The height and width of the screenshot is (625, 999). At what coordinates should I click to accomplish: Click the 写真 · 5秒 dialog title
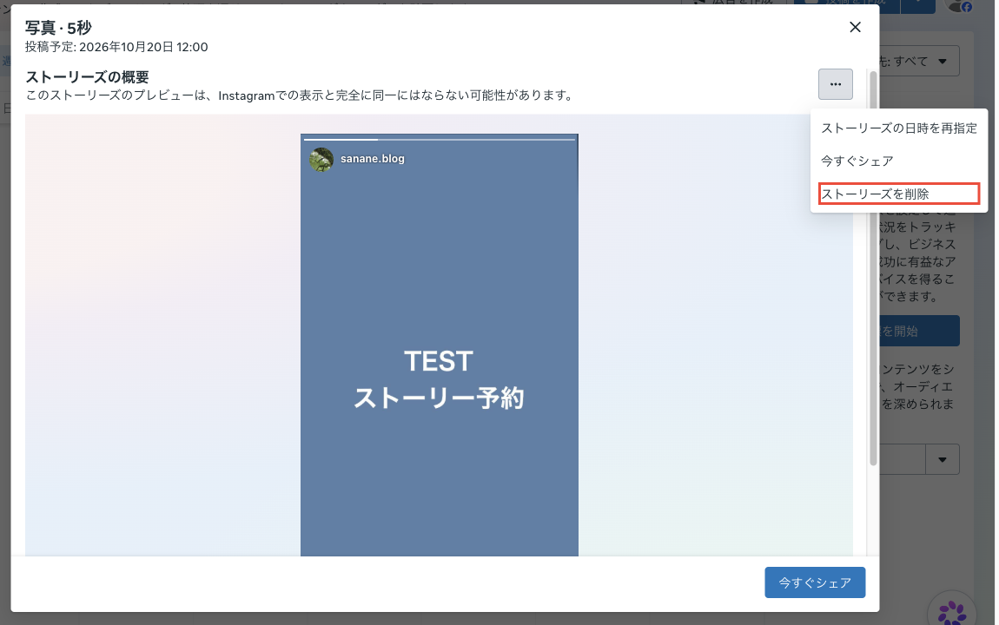click(58, 28)
